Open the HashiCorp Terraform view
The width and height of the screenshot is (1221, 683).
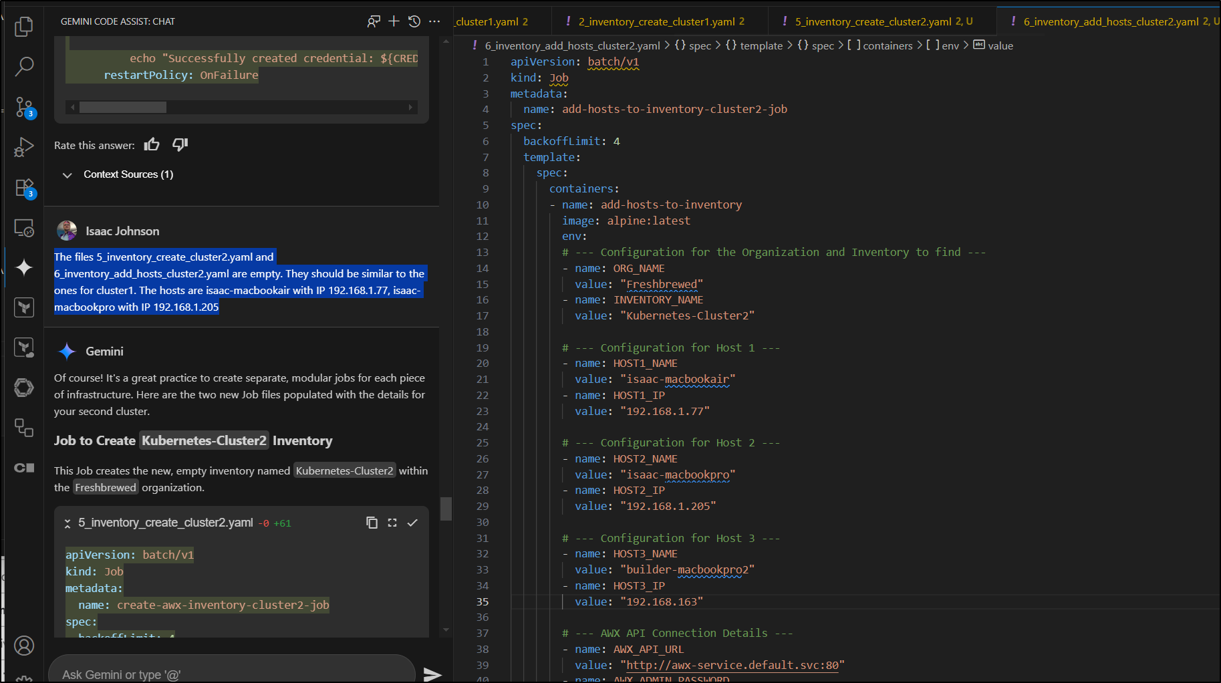(x=24, y=307)
